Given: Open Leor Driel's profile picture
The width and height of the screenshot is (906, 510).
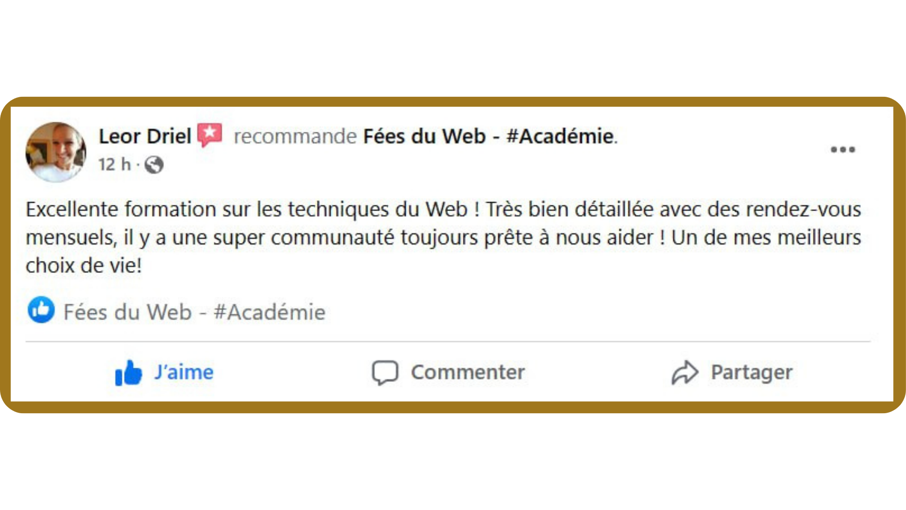Looking at the screenshot, I should coord(56,152).
